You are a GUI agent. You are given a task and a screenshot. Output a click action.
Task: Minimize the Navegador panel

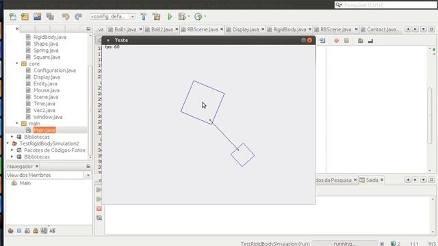(88, 166)
